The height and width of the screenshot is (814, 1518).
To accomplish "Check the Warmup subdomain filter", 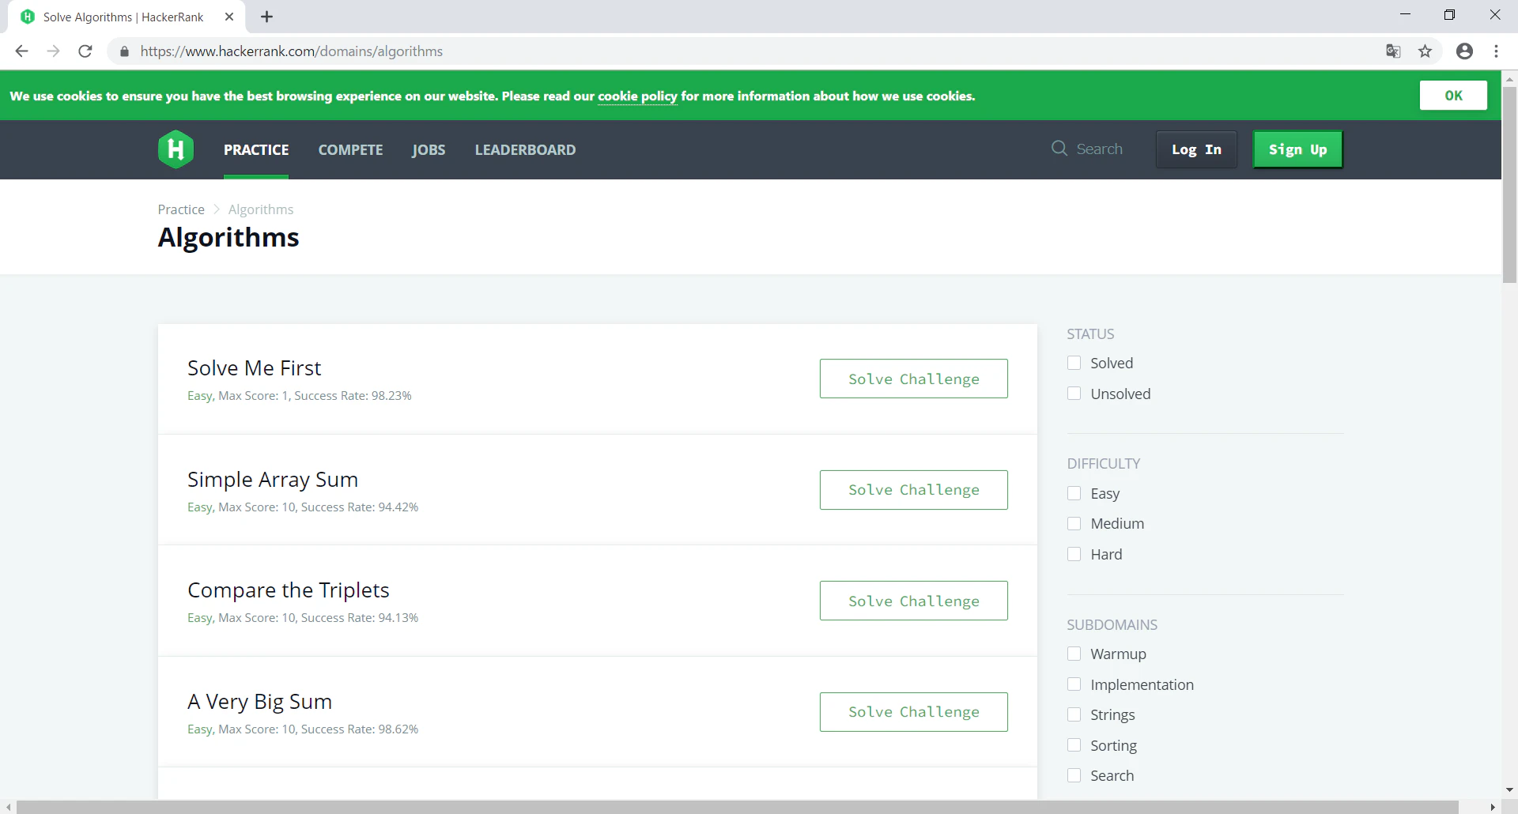I will pos(1074,654).
